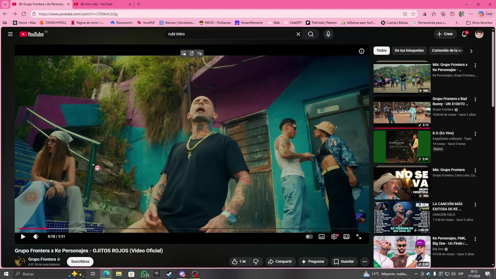Viewport: 496px width, 279px height.
Task: Go to YouTube home via logo
Action: (x=32, y=34)
